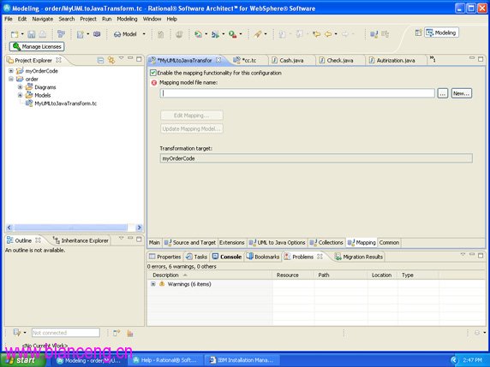Screen dimensions: 490x367
Task: Open the Problems view menu triangle
Action: pos(463,255)
